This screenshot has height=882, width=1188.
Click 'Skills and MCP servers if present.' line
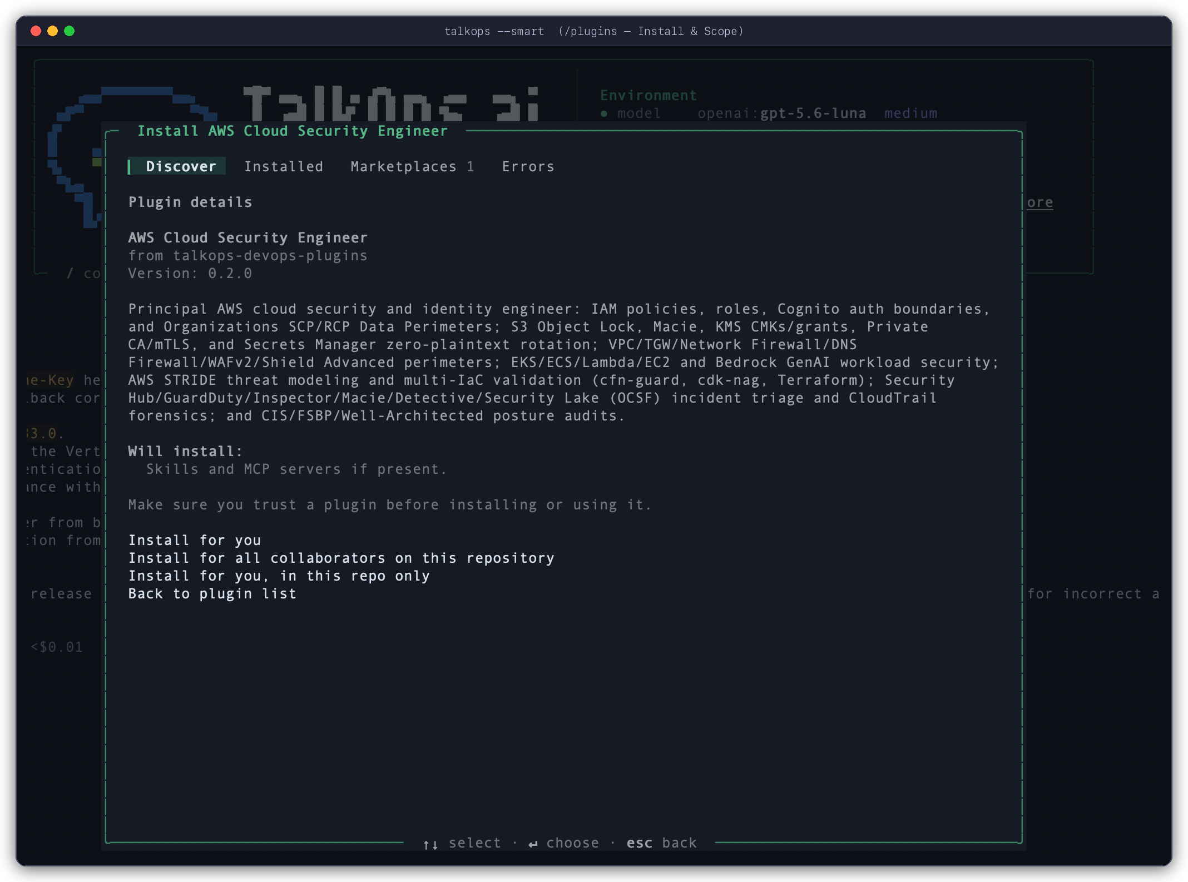(x=296, y=469)
